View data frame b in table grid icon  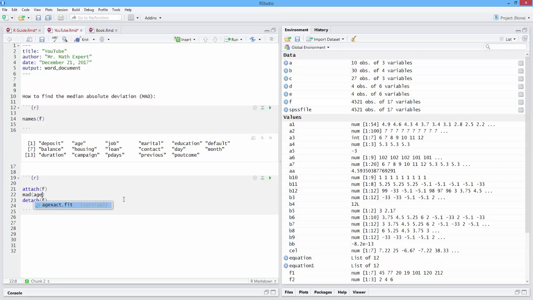pyautogui.click(x=521, y=71)
